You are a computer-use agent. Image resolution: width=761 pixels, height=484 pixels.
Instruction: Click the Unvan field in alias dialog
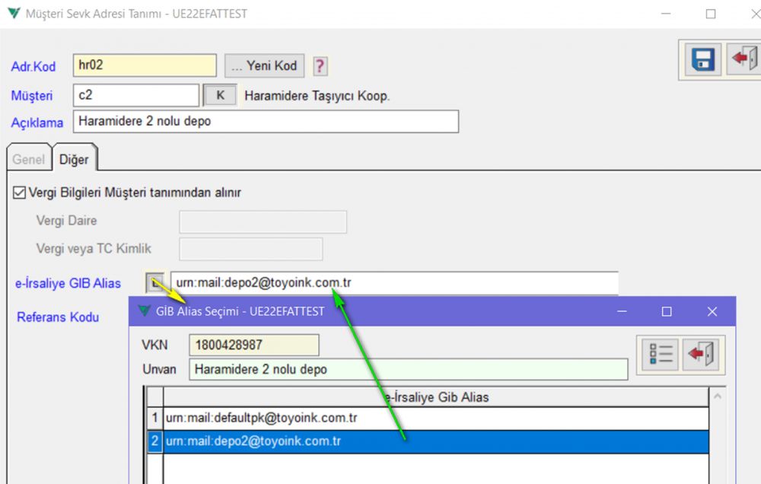(x=408, y=370)
